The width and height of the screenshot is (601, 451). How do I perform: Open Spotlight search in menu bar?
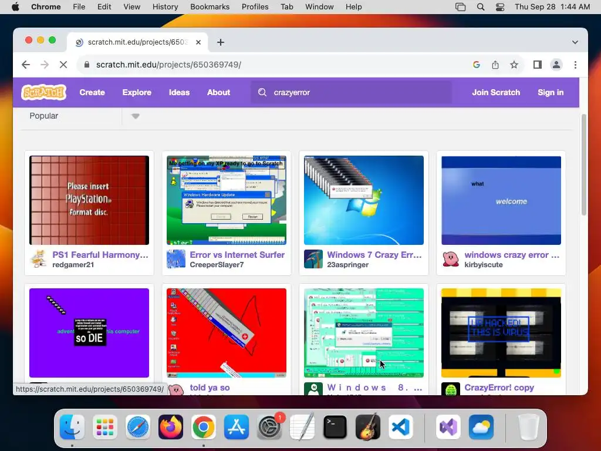point(480,7)
